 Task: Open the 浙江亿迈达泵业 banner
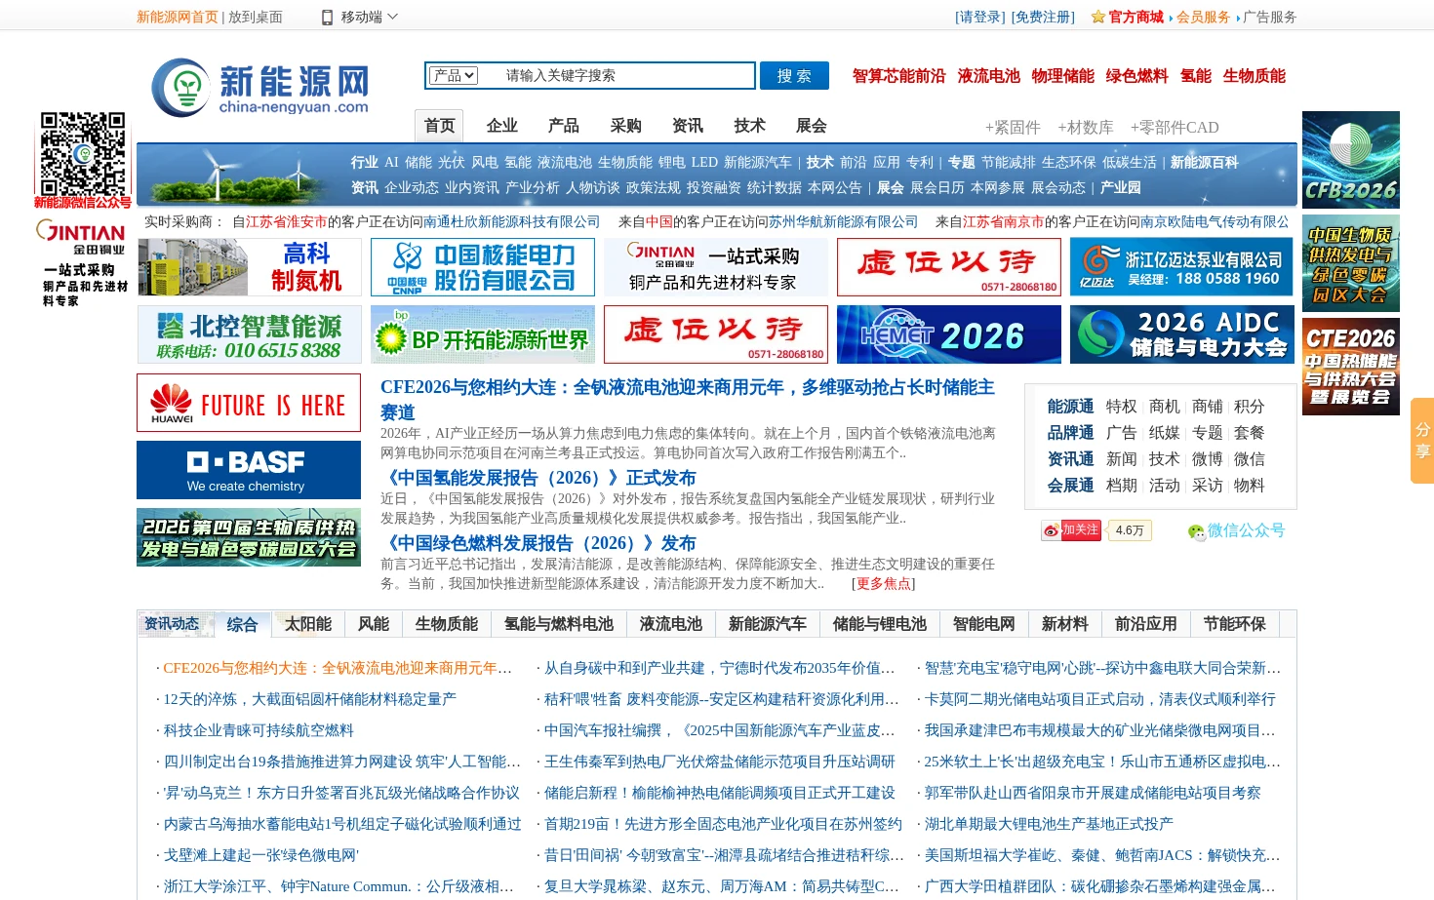click(x=1182, y=267)
